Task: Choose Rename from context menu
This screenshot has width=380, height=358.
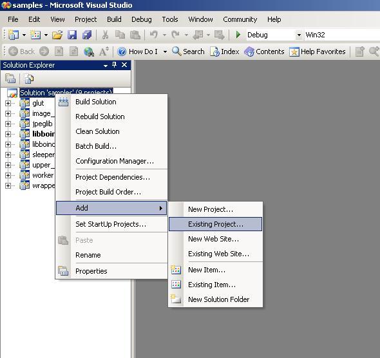Action: (x=111, y=255)
